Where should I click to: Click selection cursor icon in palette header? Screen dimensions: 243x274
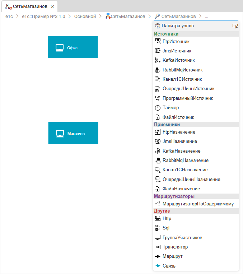235,26
